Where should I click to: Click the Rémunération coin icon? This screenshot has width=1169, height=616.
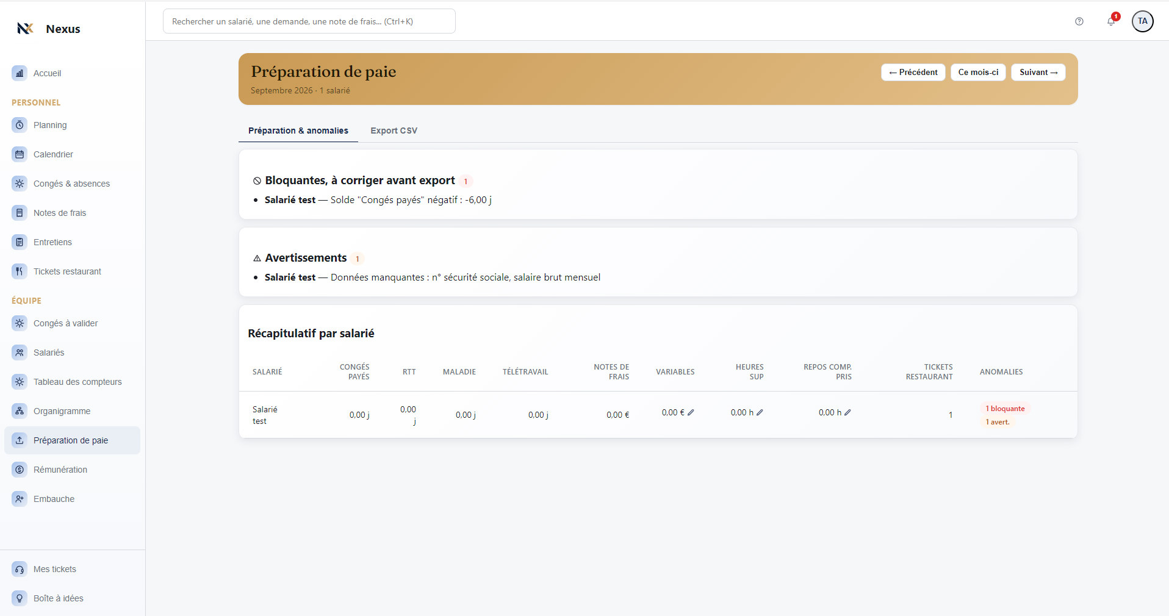(20, 470)
